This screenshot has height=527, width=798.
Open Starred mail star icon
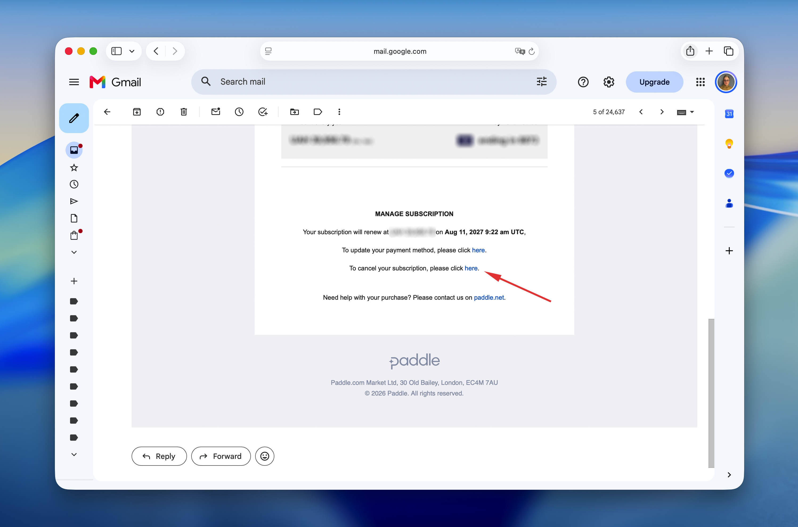tap(74, 167)
